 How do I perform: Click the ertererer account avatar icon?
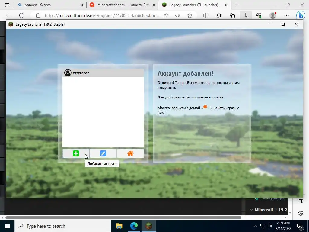68,73
